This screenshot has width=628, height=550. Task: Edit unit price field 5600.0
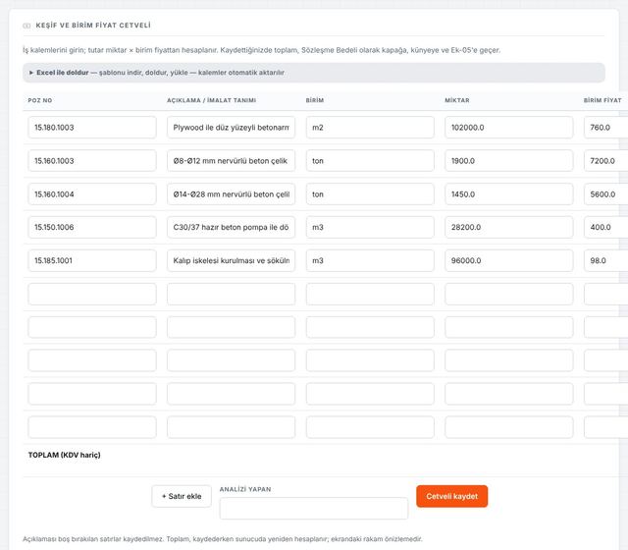(x=606, y=194)
